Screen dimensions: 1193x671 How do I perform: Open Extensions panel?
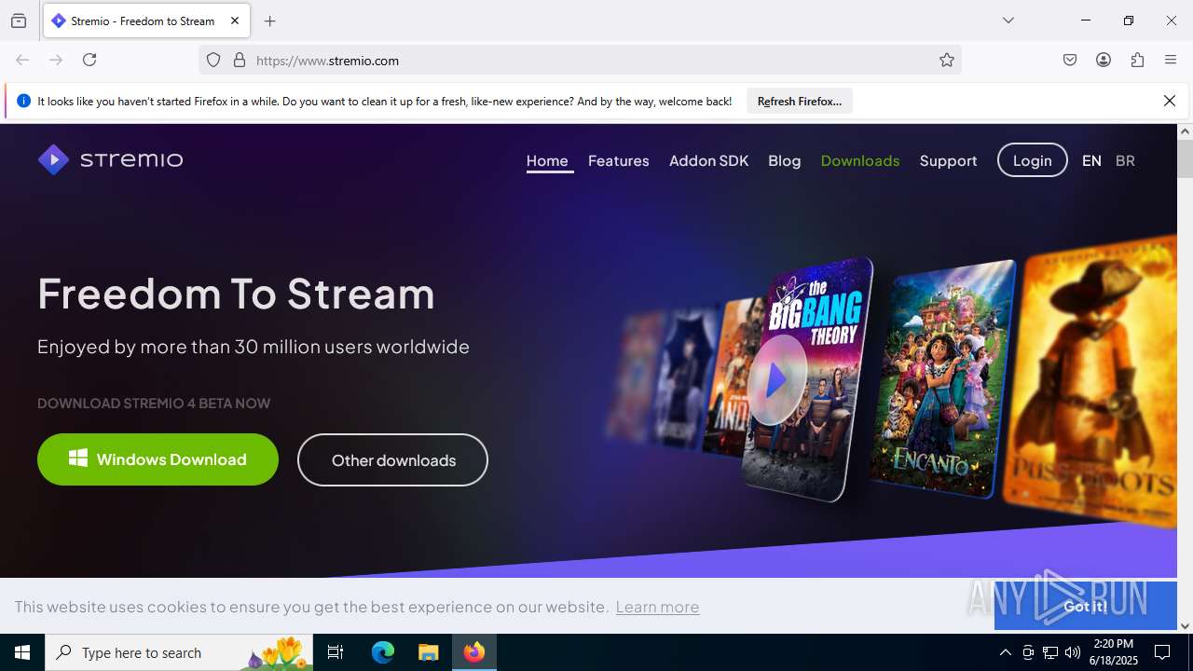(x=1137, y=60)
